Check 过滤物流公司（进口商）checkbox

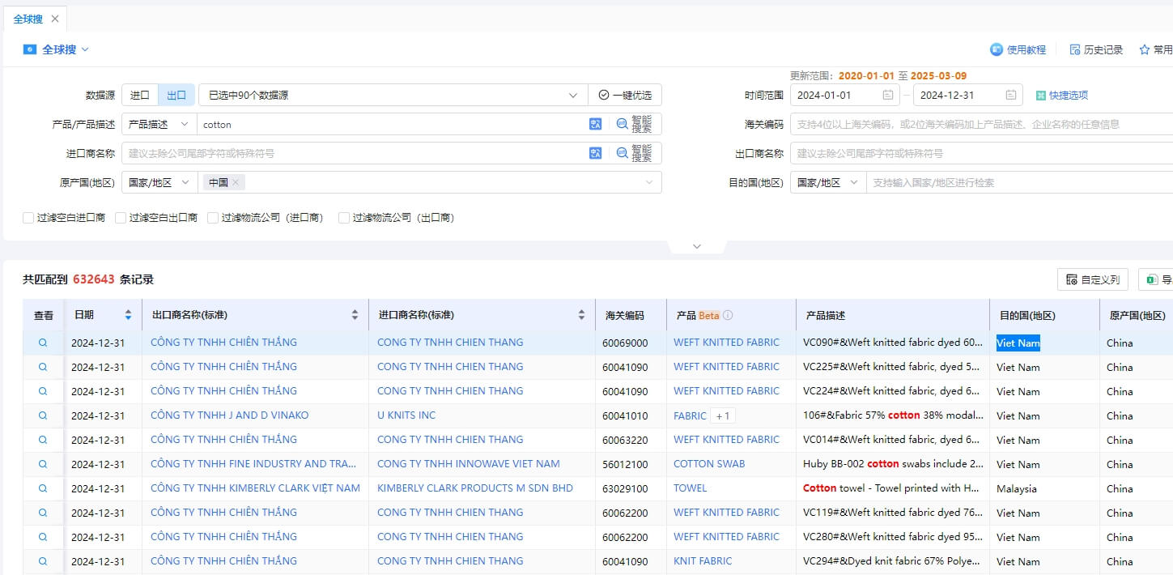[x=213, y=218]
